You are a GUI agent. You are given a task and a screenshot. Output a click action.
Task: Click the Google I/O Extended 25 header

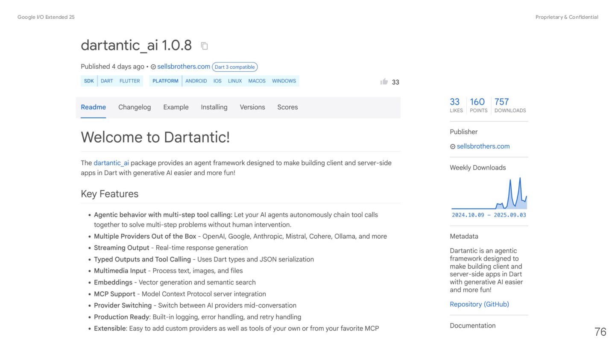point(46,17)
